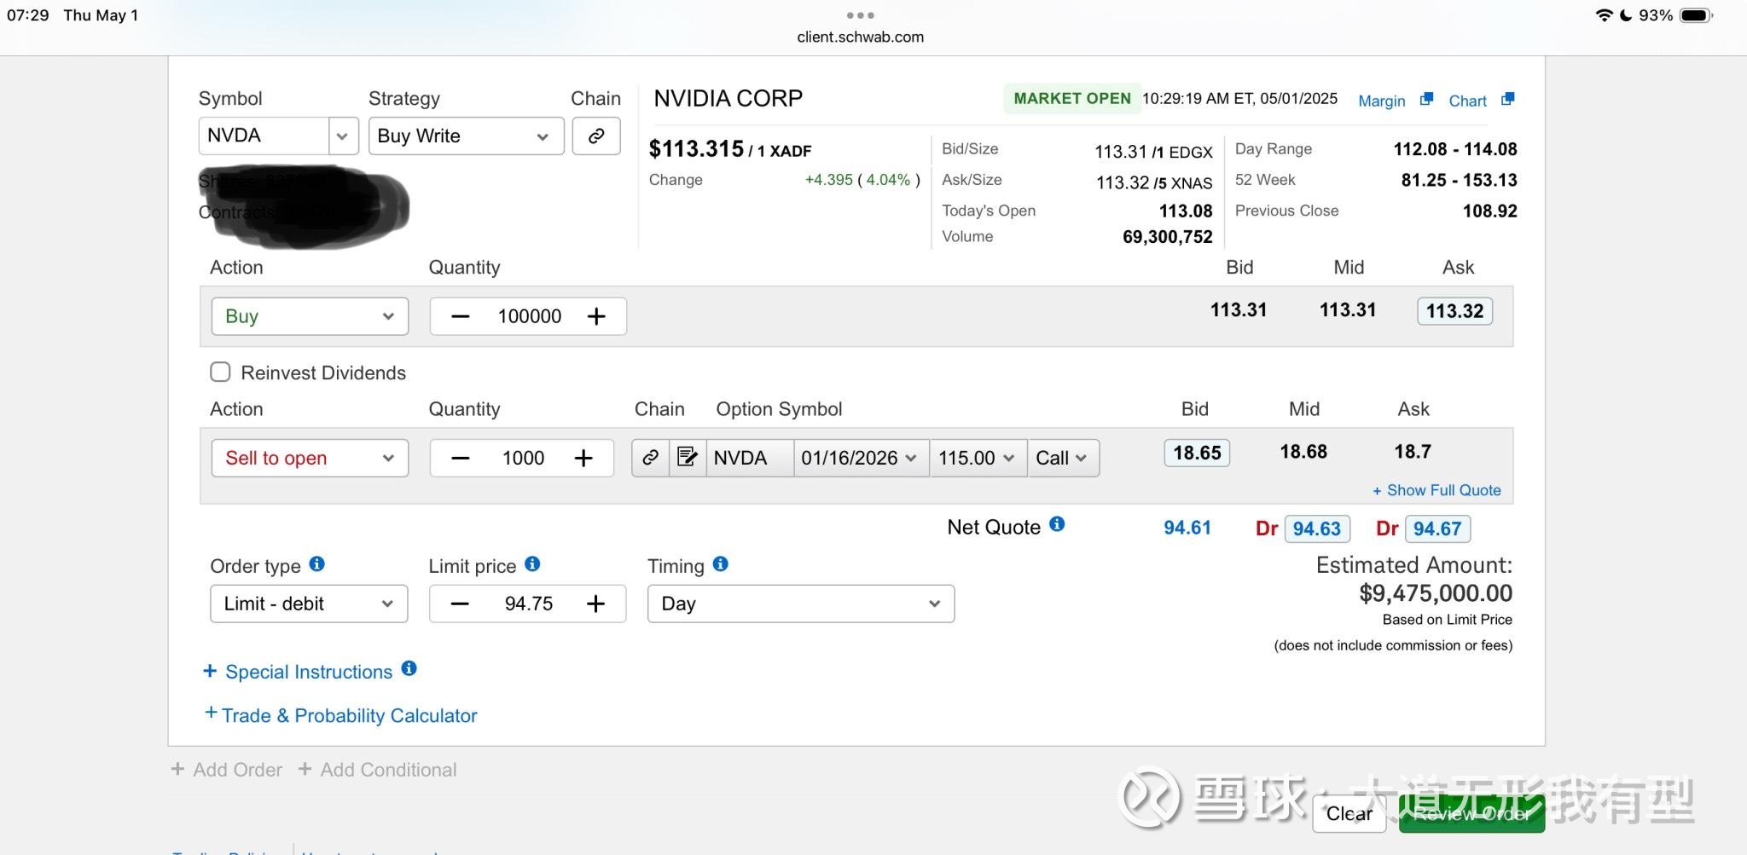1747x855 pixels.
Task: Open the Limit - debit order type dropdown
Action: click(309, 604)
